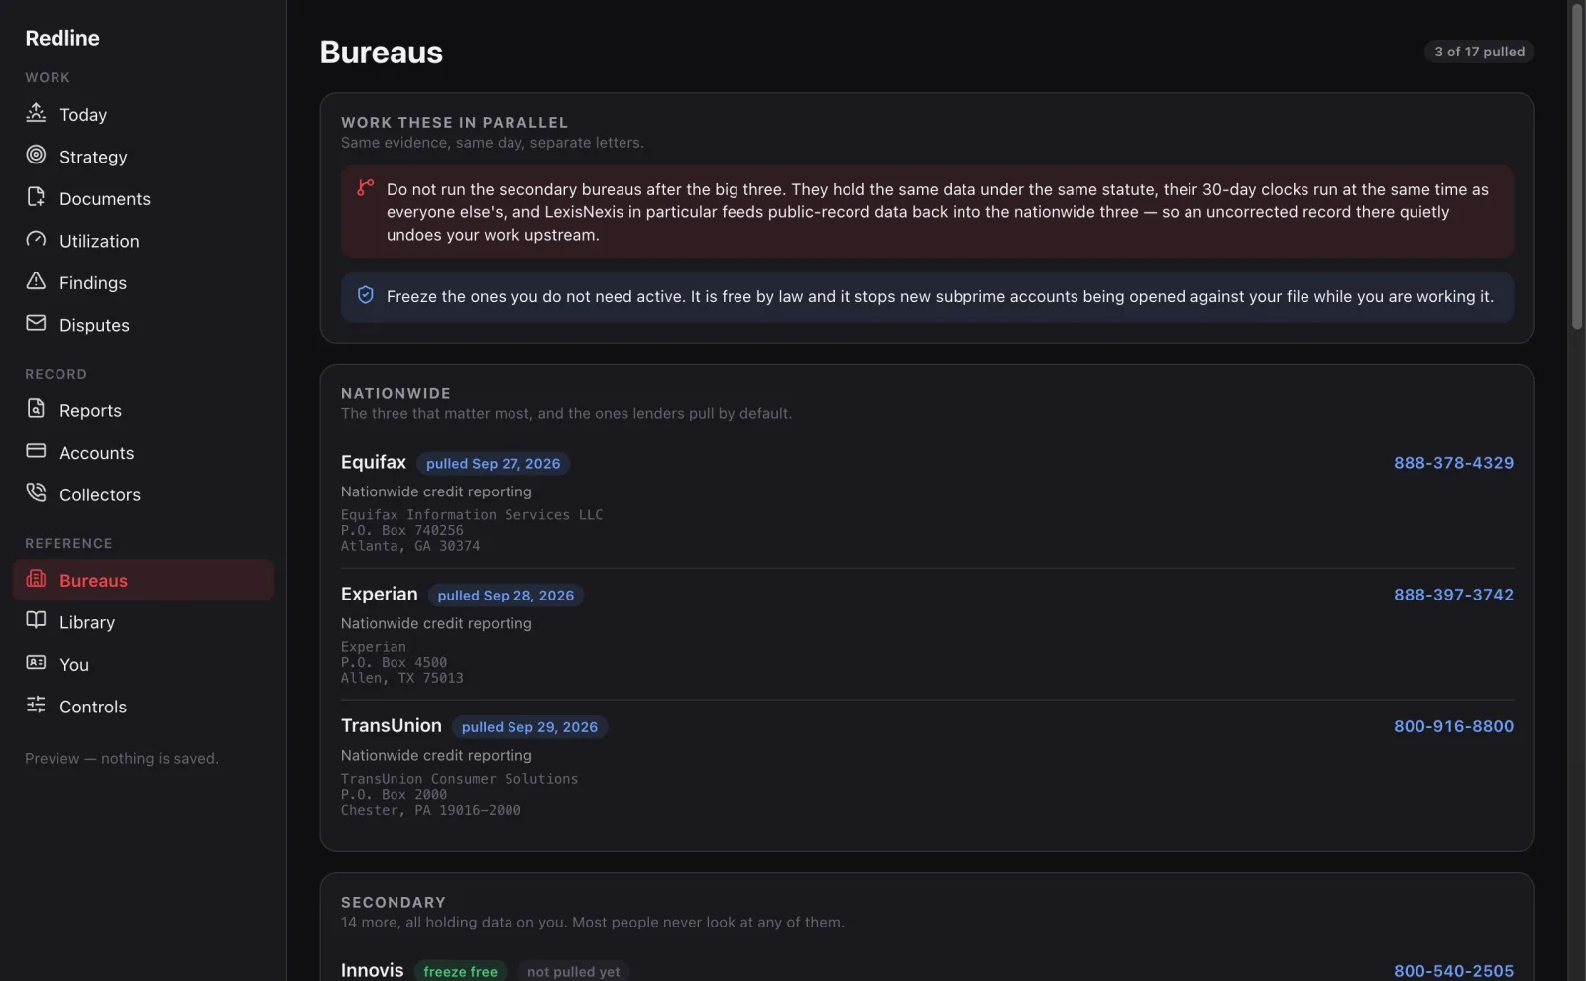Viewport: 1586px width, 981px height.
Task: Open the Findings page
Action: click(143, 282)
